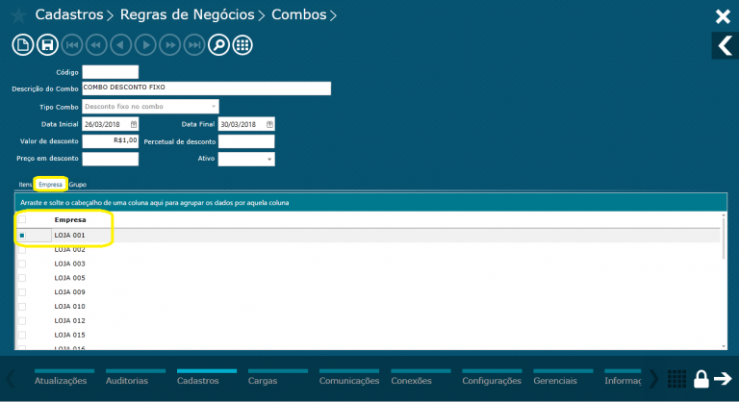Screen dimensions: 739x402
Task: Open the Data Final calendar picker
Action: 269,124
